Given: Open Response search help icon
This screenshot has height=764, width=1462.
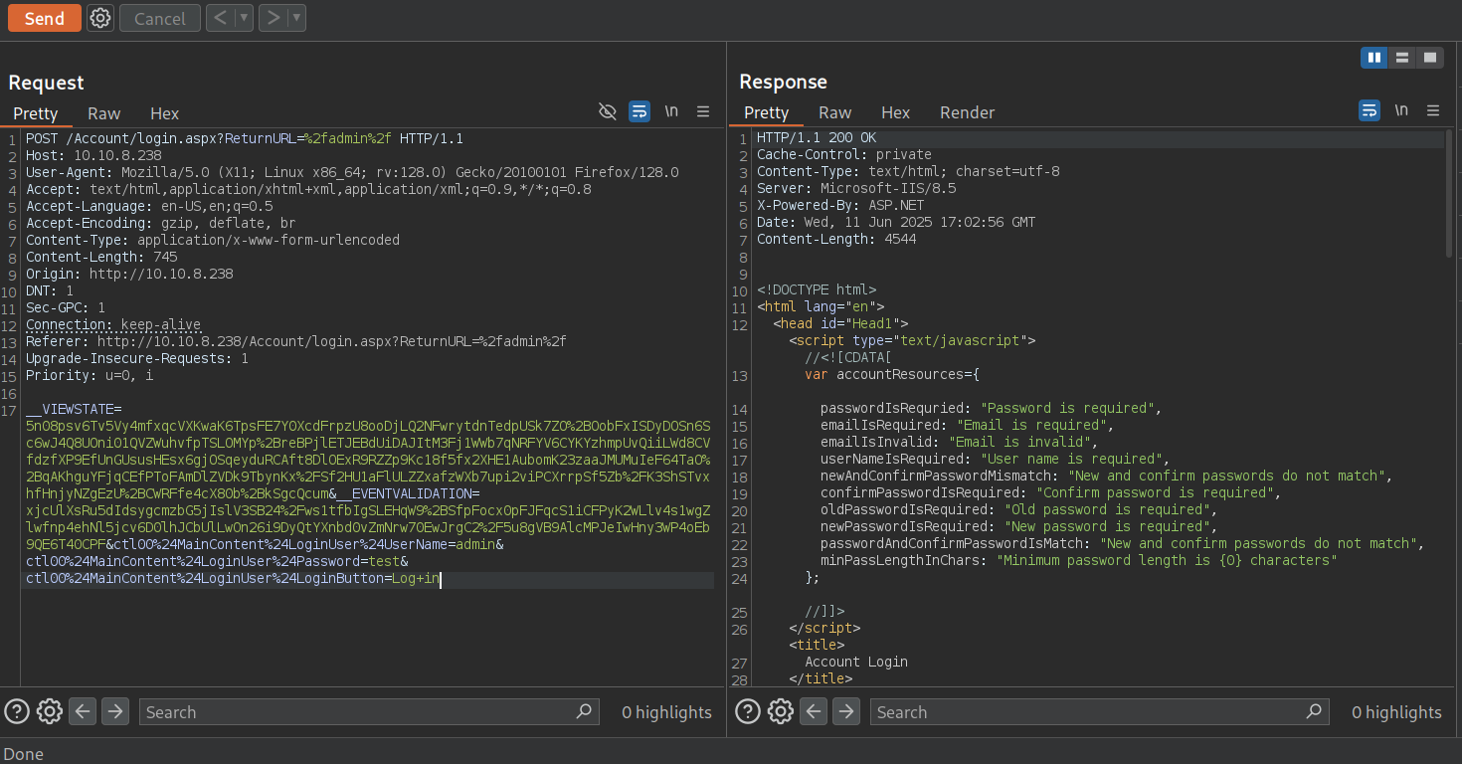Looking at the screenshot, I should [748, 711].
